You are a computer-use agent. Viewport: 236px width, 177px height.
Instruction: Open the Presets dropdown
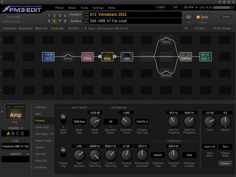(76, 14)
